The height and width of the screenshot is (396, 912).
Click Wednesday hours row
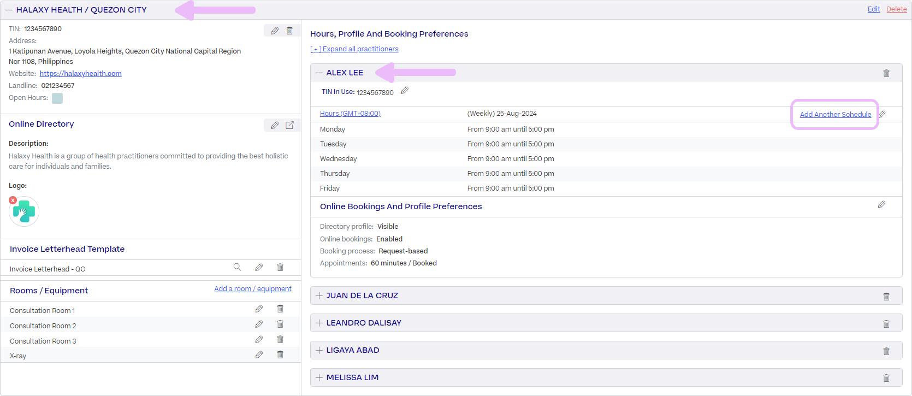pyautogui.click(x=606, y=159)
